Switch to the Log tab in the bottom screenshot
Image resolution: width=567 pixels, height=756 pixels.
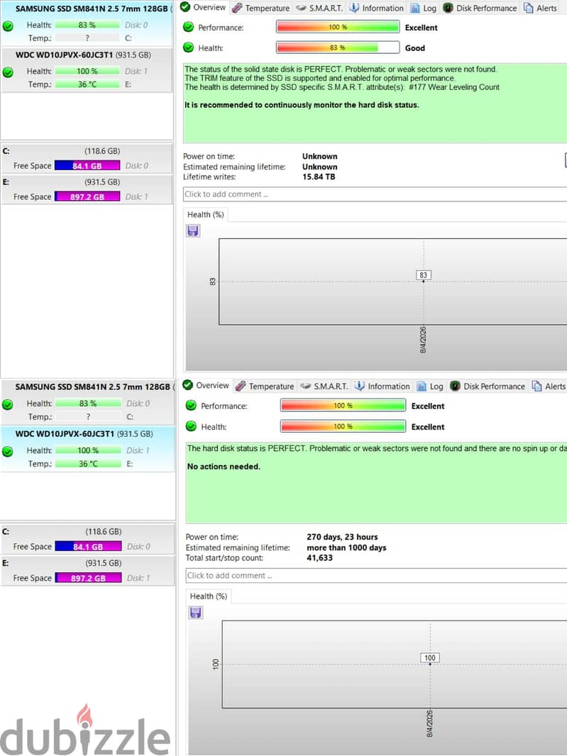coord(430,387)
